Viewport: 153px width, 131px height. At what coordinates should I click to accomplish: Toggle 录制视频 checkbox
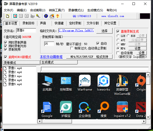tap(6, 49)
